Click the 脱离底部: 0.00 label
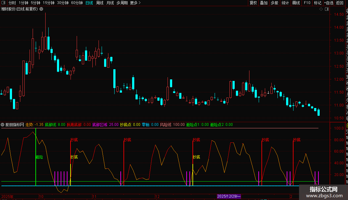The image size is (348, 200). [79, 125]
